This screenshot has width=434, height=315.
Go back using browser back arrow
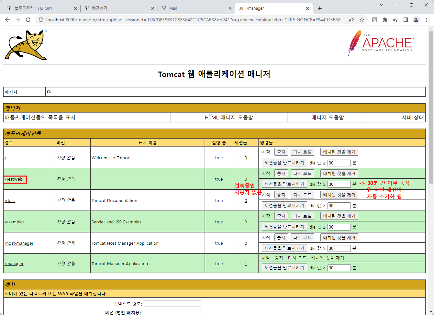[x=7, y=20]
